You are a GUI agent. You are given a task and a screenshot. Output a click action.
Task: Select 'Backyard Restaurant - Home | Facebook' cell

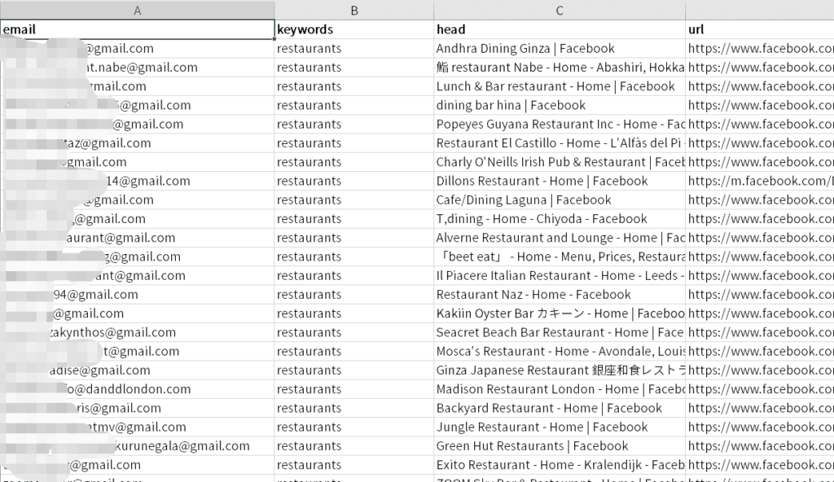pyautogui.click(x=560, y=408)
